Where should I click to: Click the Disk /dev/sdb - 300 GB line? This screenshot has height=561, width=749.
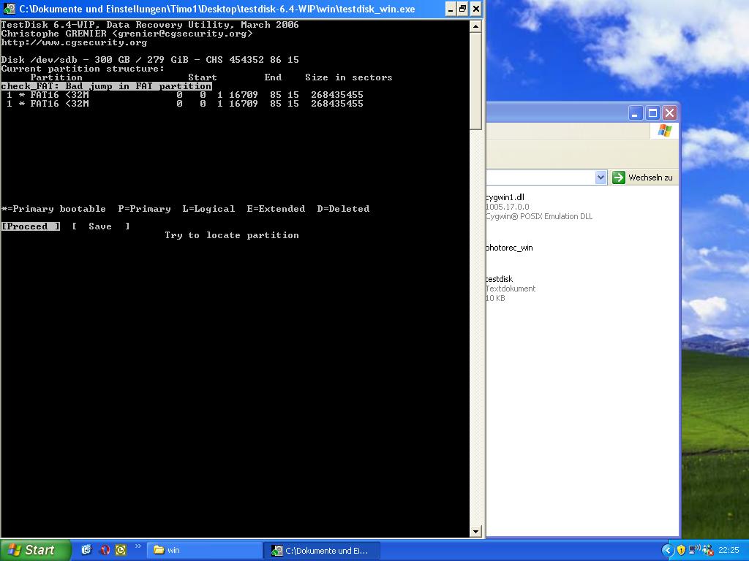(150, 60)
